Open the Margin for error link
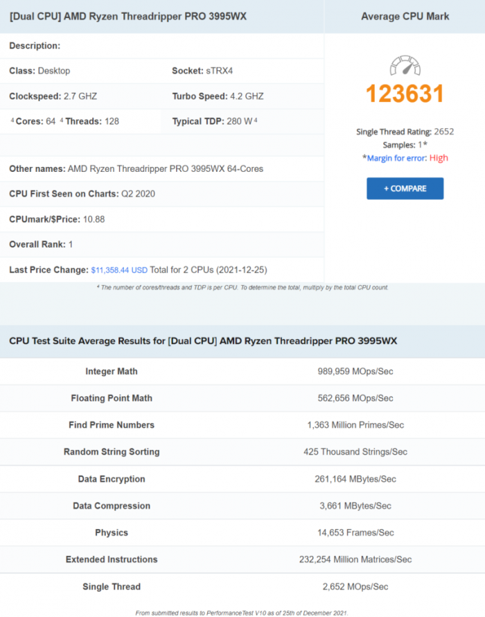 click(396, 158)
